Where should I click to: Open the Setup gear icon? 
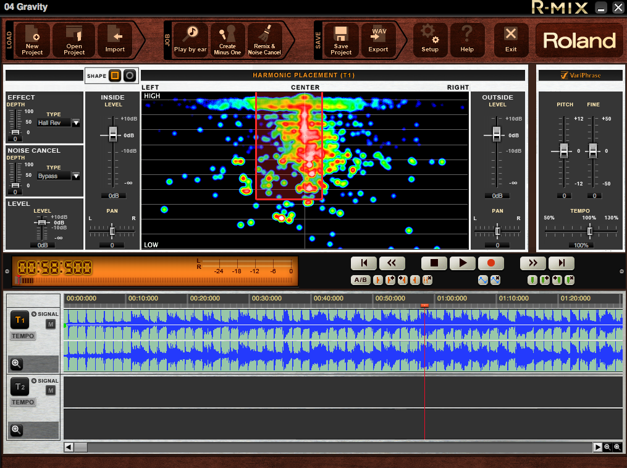click(430, 40)
